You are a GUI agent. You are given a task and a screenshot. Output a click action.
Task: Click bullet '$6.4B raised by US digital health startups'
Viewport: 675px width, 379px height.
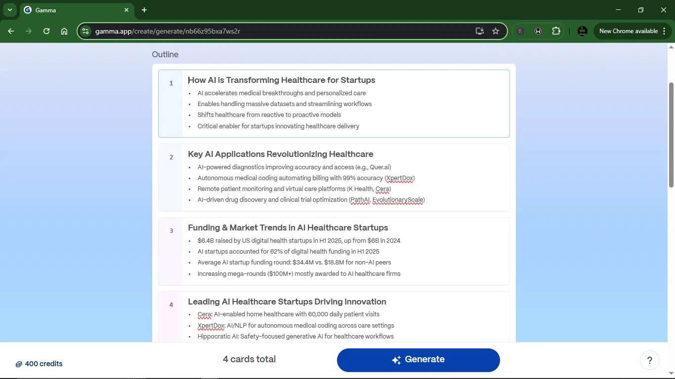pos(299,241)
